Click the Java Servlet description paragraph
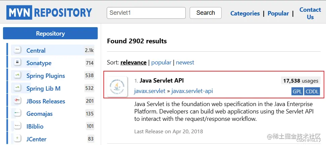 224,111
